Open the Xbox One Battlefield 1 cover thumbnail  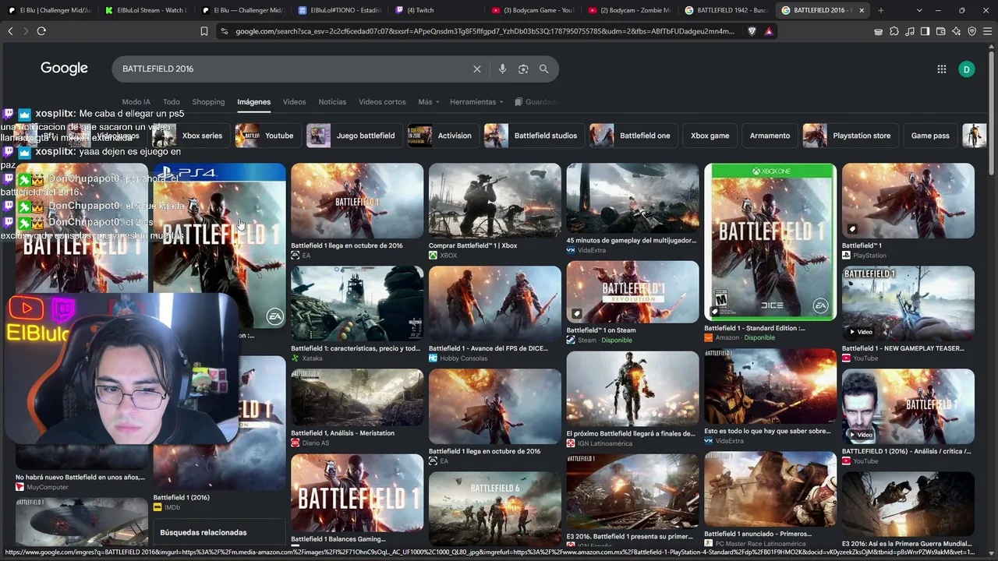[x=770, y=242]
